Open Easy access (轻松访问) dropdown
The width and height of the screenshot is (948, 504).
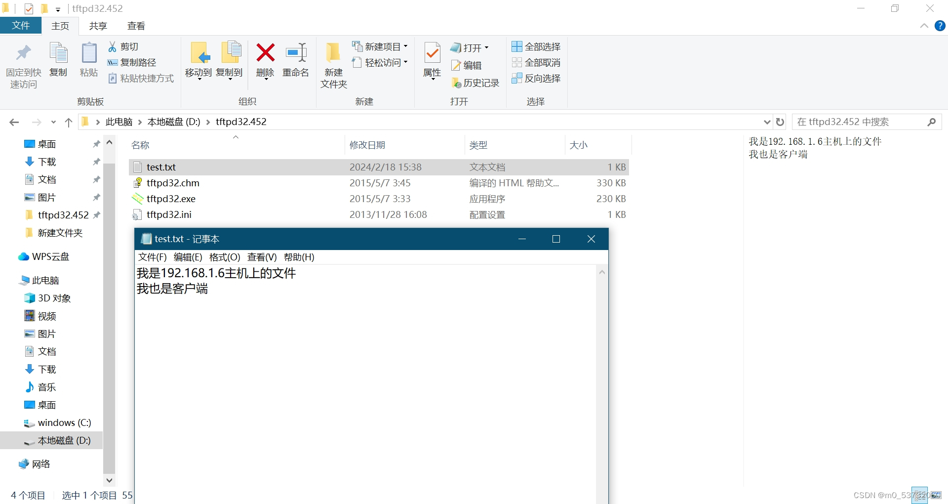tap(380, 62)
